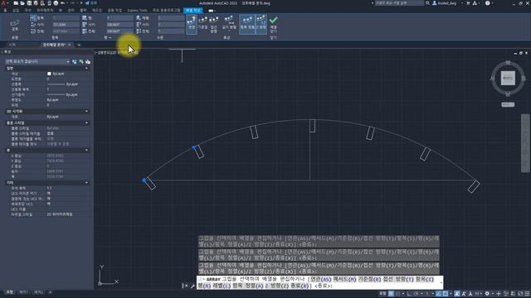531x298 pixels.
Task: Click the Undo arrow in quick access toolbar
Action: pyautogui.click(x=63, y=3)
